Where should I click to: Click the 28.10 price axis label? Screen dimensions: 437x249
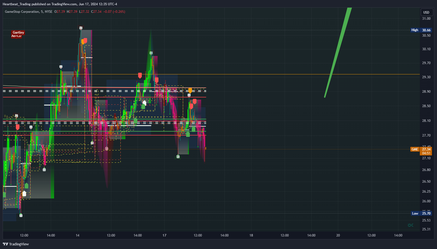coord(426,121)
